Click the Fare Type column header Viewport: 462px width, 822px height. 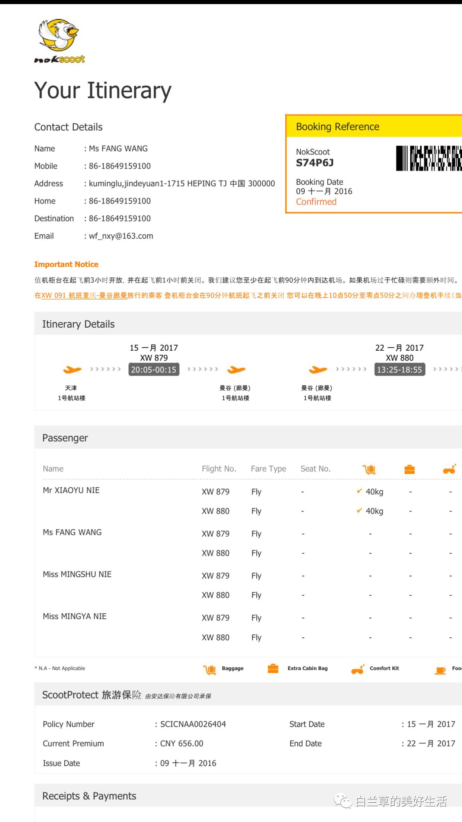[x=268, y=469]
